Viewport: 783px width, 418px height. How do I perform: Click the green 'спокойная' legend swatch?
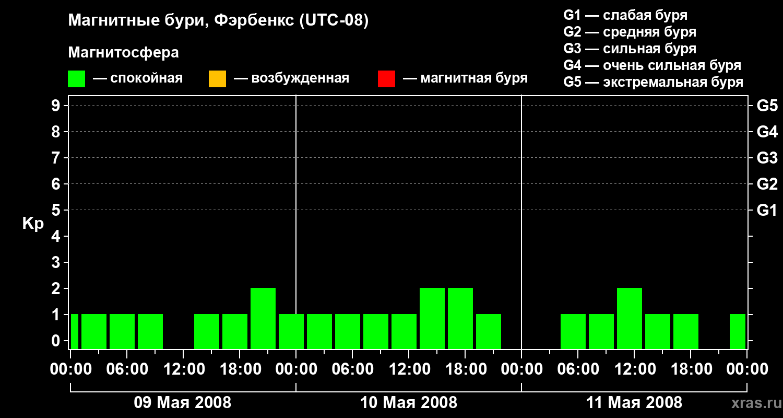pyautogui.click(x=76, y=79)
